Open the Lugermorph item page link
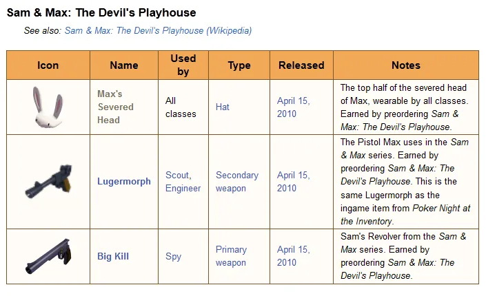This screenshot has height=296, width=486. 124,182
